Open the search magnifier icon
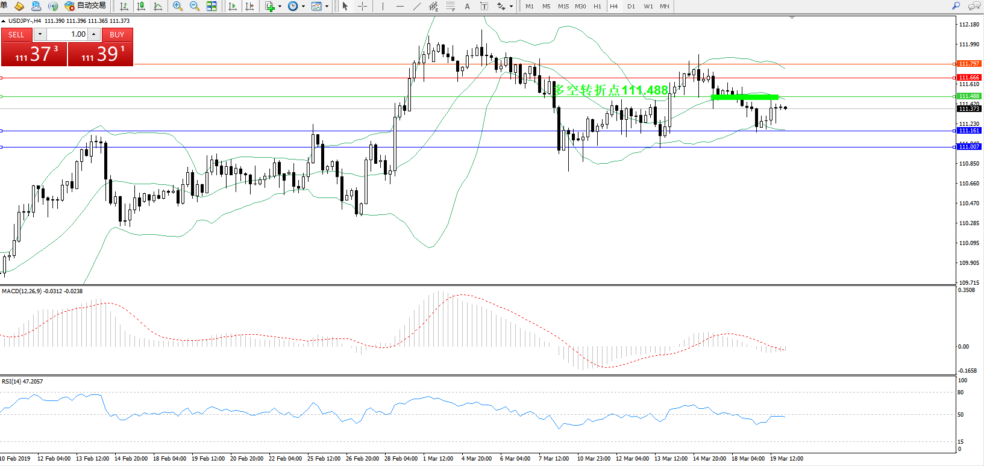 click(956, 6)
